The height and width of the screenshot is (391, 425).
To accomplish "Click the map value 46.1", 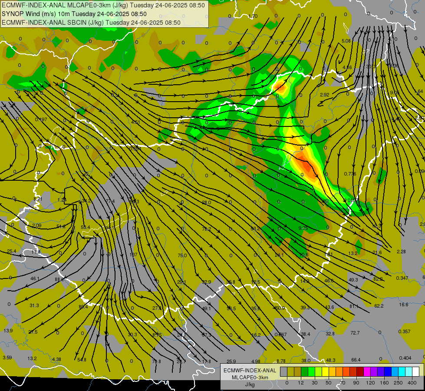I will (x=35, y=278).
